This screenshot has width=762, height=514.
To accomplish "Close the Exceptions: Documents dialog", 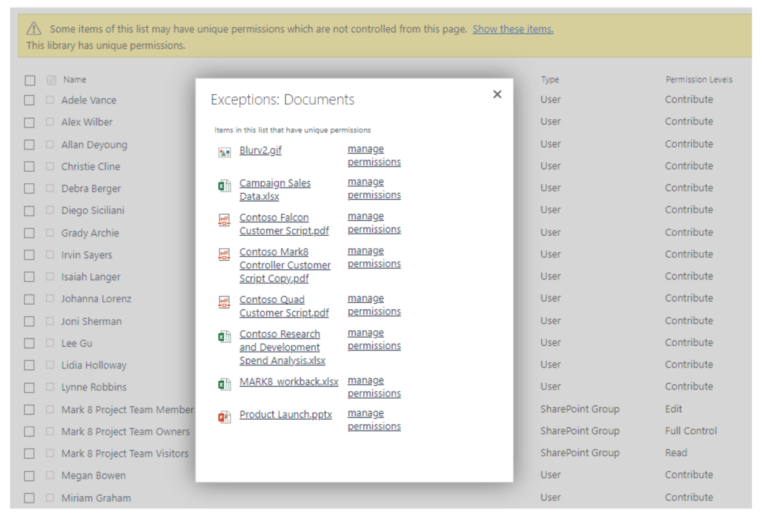I will click(497, 94).
